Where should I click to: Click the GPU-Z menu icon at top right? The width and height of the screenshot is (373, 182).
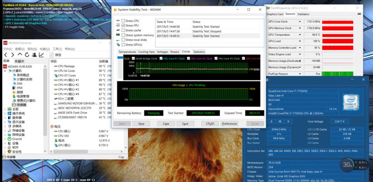point(359,14)
